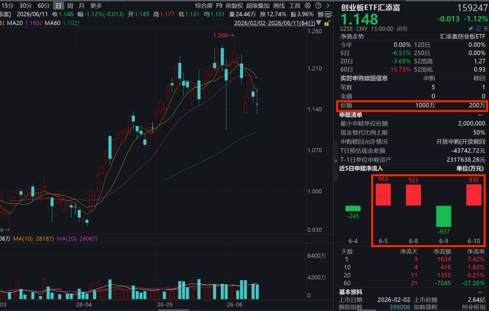The height and width of the screenshot is (311, 489).
Task: Add stock to watchlist plus icon
Action: 486,28
